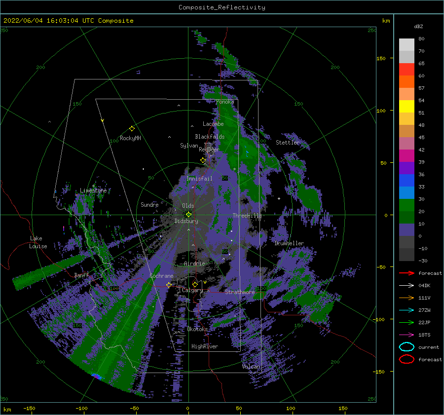This screenshot has width=444, height=415.
Task: Click the Calgary city label
Action: 192,290
